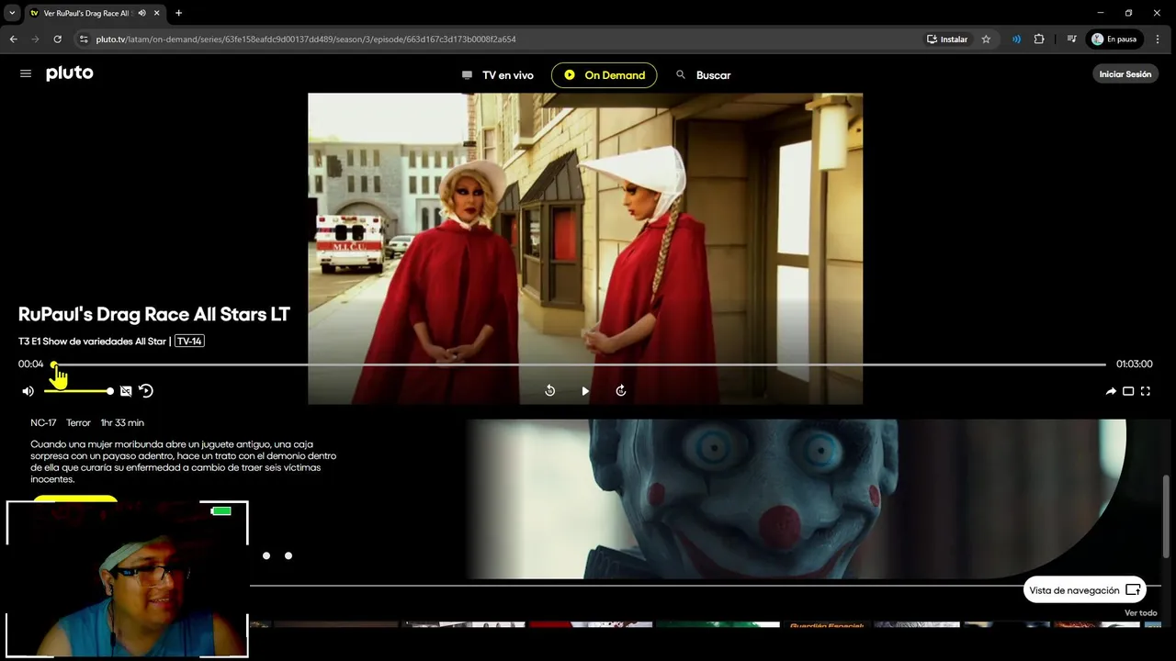Click the NC-17 rating label
The image size is (1176, 661).
click(x=43, y=422)
